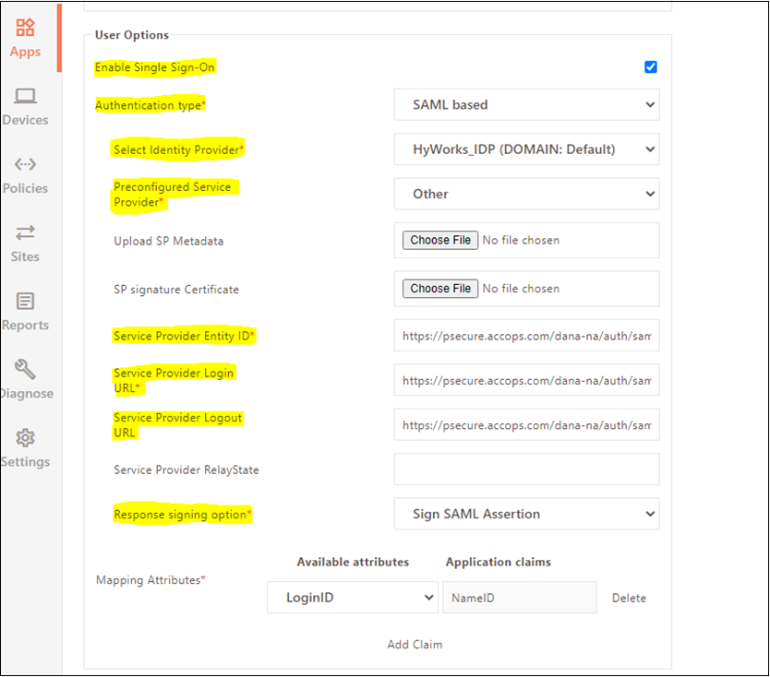Viewport: 770px width, 677px height.
Task: Open the Policies arrows icon
Action: (25, 165)
